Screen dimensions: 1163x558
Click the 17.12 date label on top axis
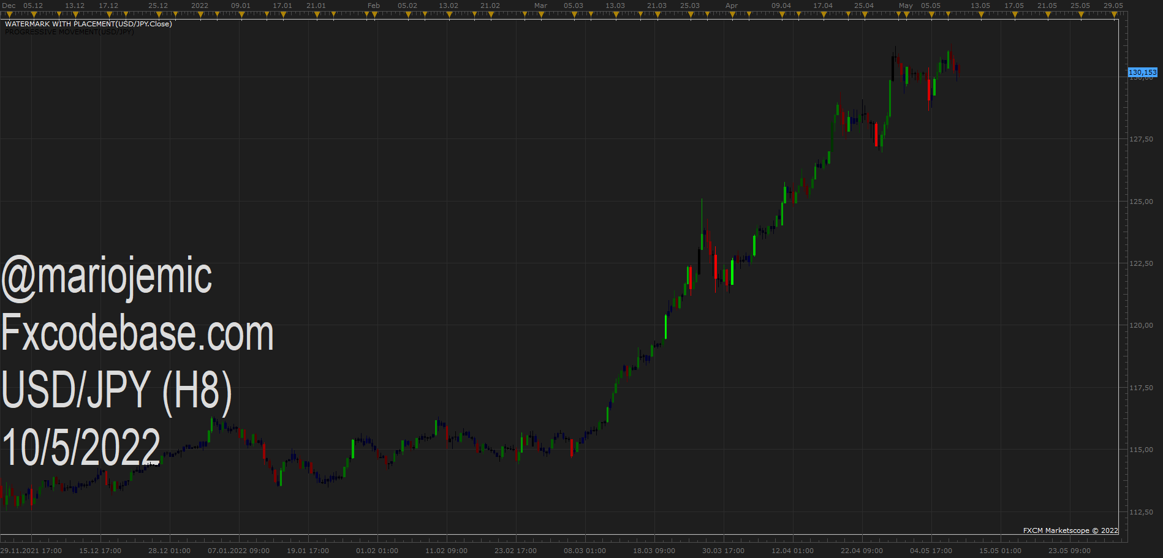coord(108,6)
